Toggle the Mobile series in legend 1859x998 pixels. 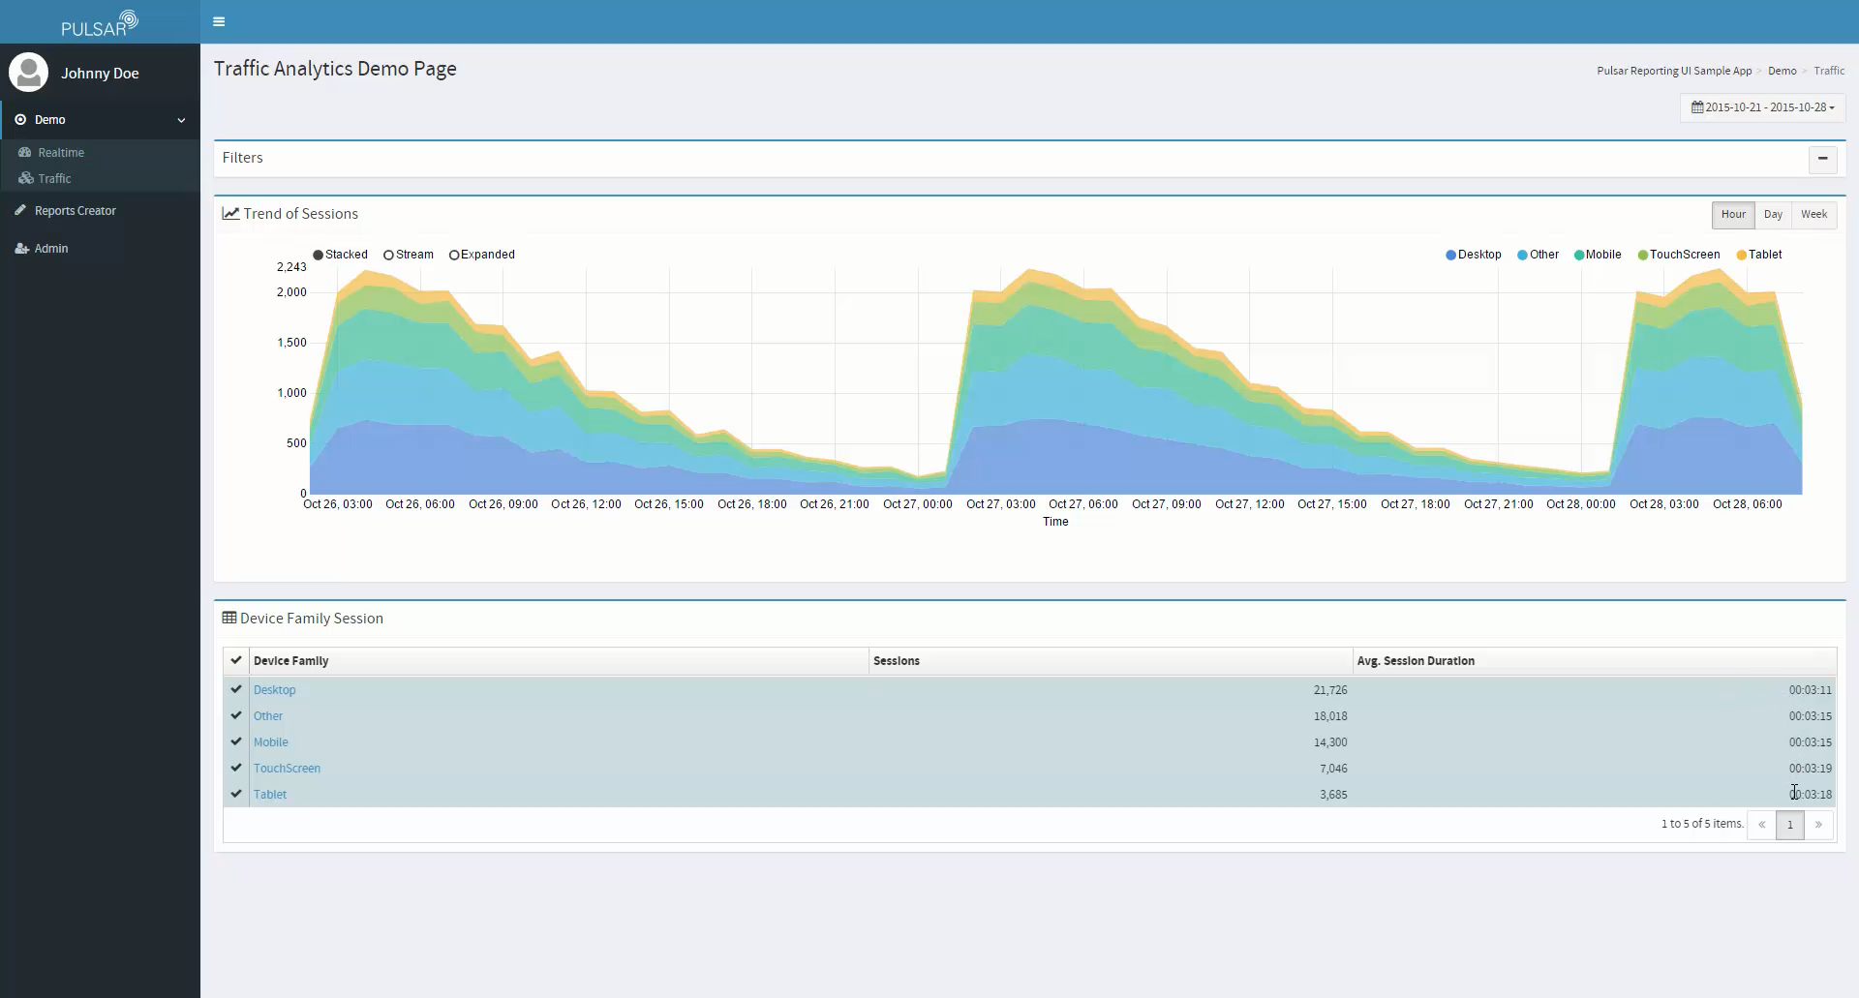click(1598, 255)
